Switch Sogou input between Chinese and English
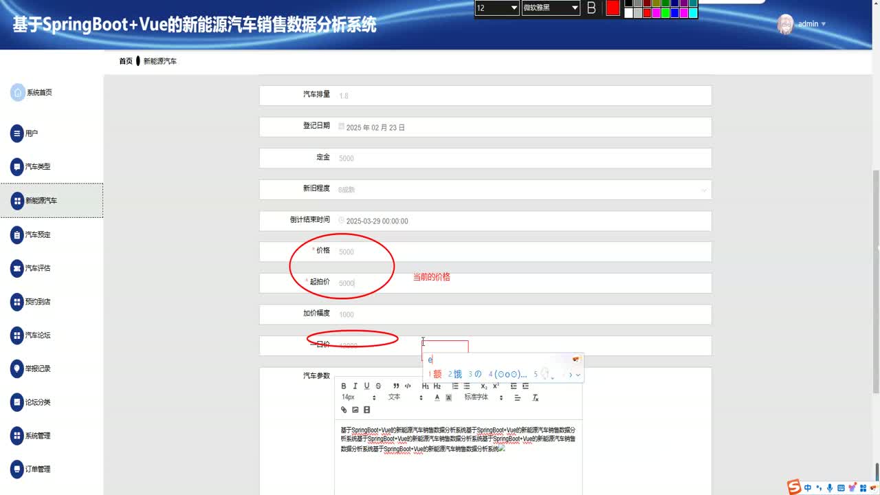The image size is (880, 495). pyautogui.click(x=808, y=487)
